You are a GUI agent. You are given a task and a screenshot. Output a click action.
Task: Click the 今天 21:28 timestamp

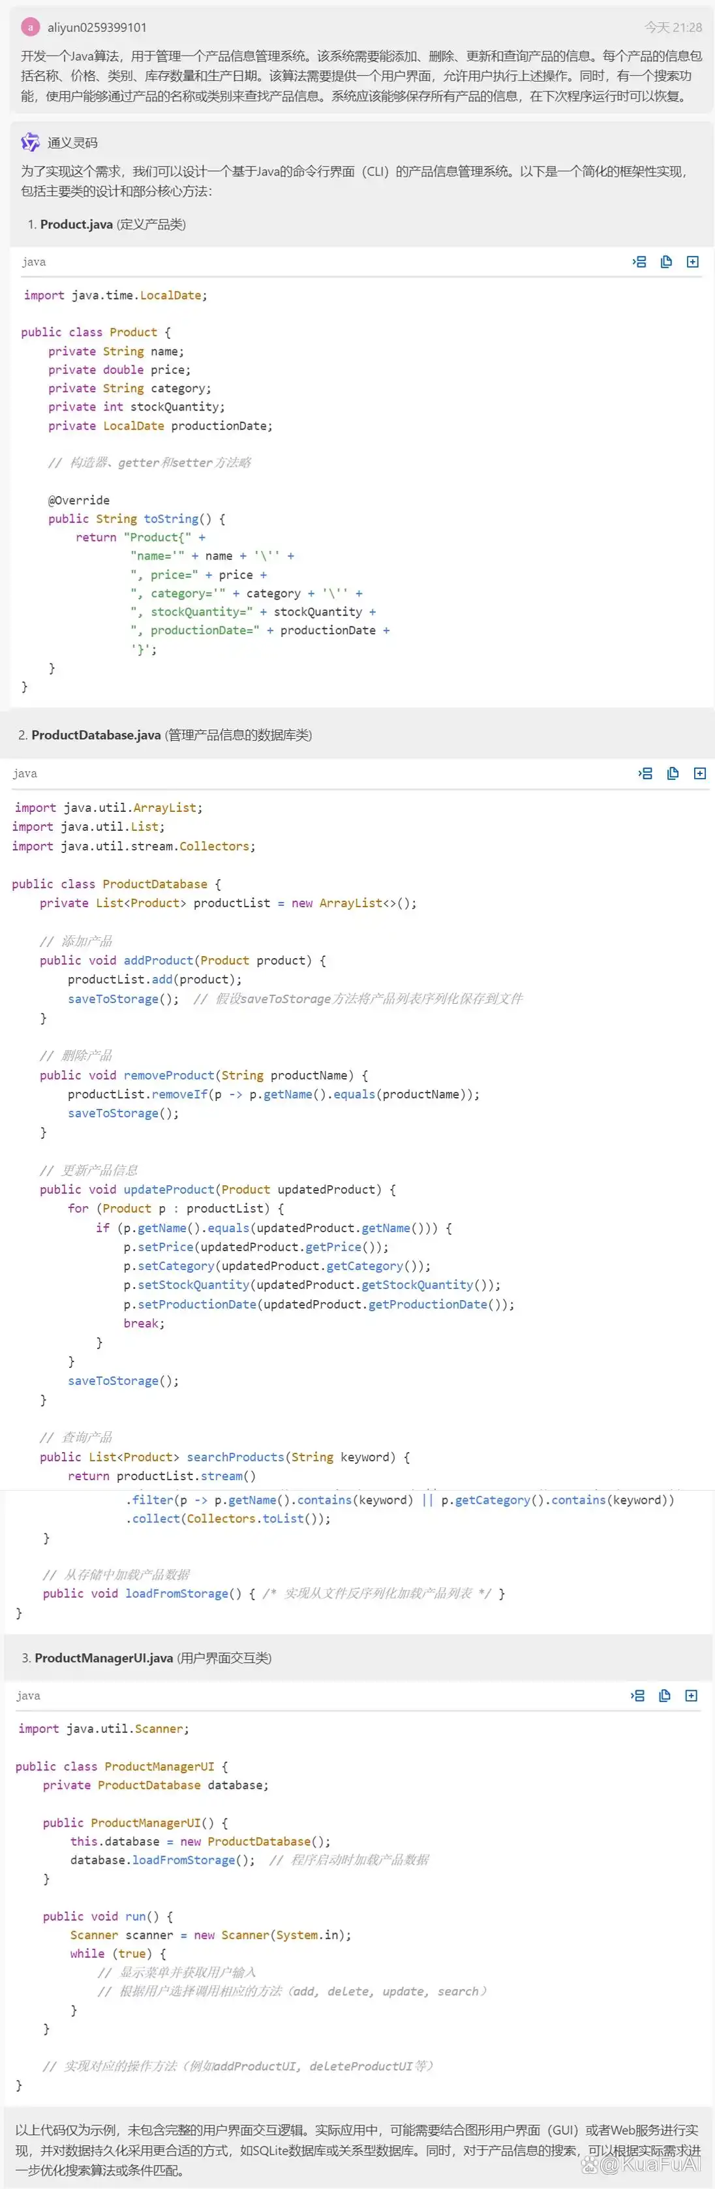[673, 27]
